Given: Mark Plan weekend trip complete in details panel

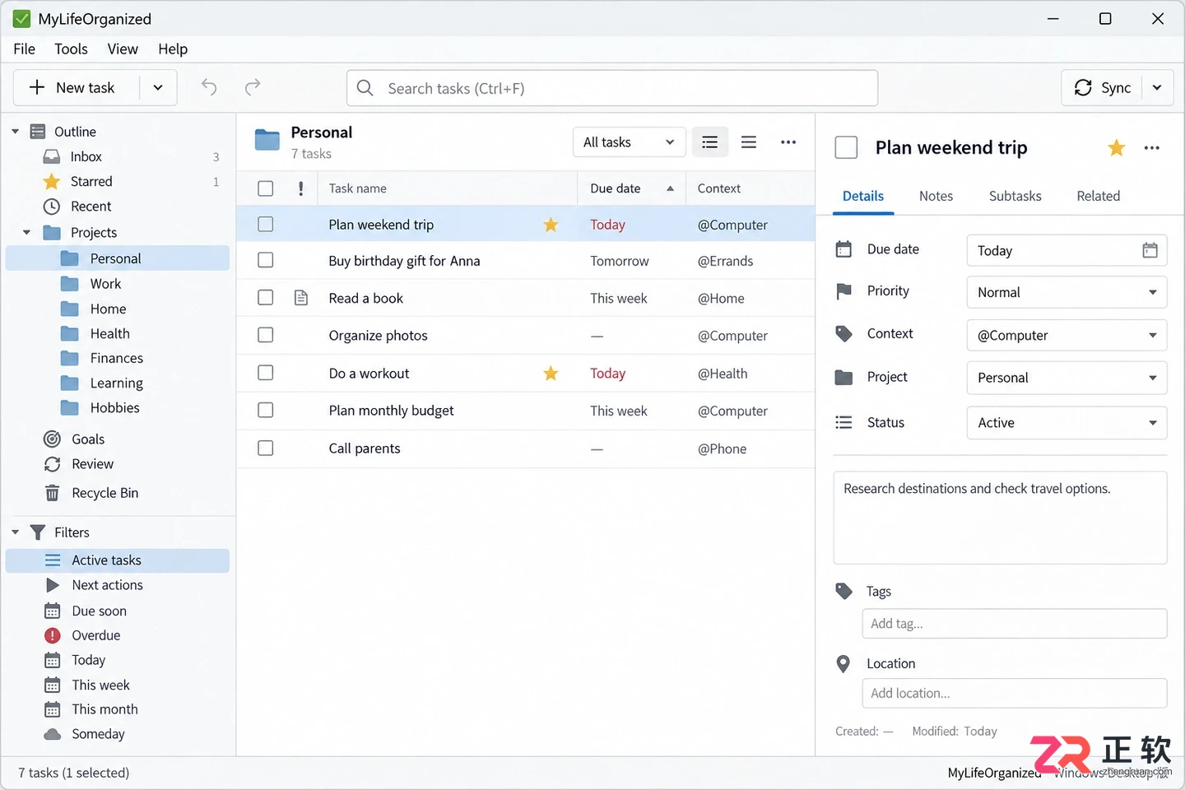Looking at the screenshot, I should click(846, 147).
